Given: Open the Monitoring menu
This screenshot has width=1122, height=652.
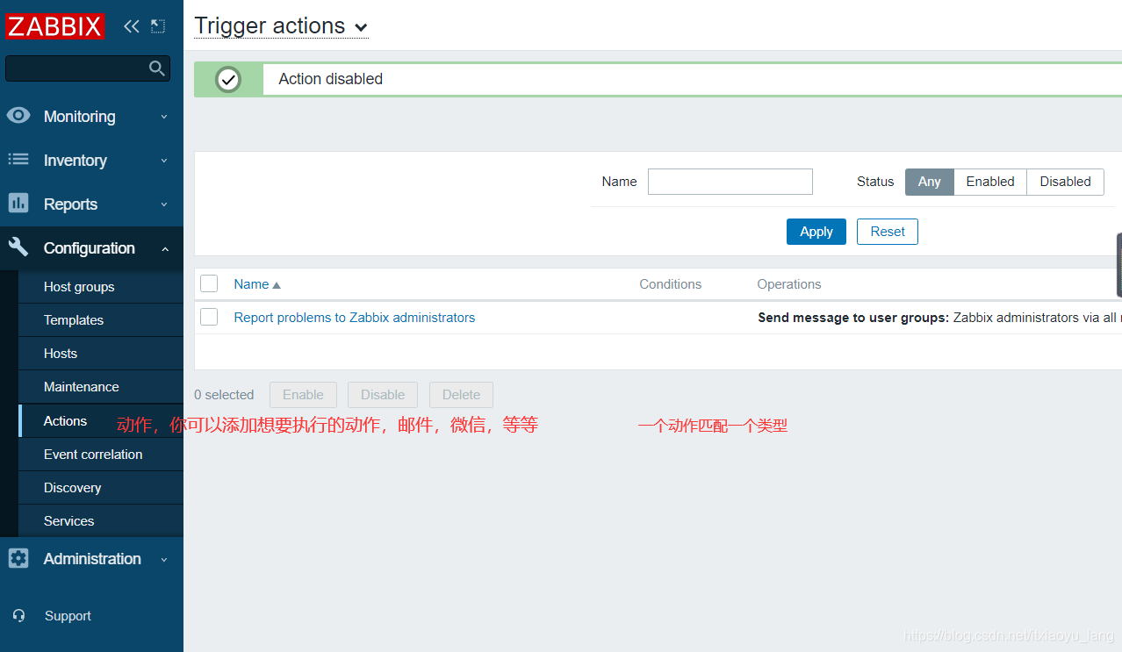Looking at the screenshot, I should [x=91, y=116].
